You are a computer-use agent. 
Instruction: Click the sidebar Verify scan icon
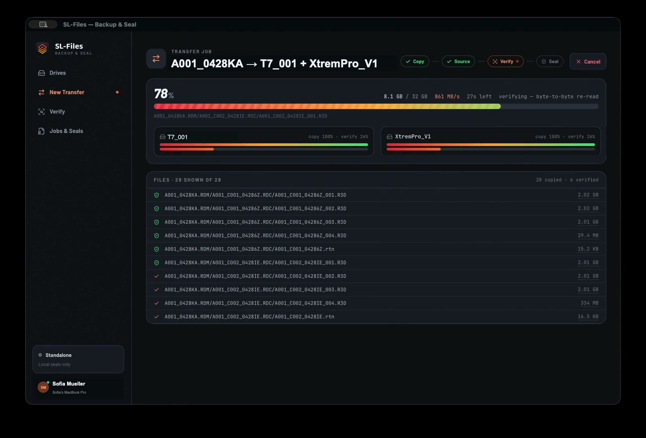pyautogui.click(x=42, y=112)
